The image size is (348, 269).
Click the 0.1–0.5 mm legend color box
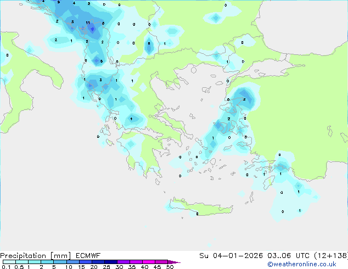pyautogui.click(x=9, y=262)
